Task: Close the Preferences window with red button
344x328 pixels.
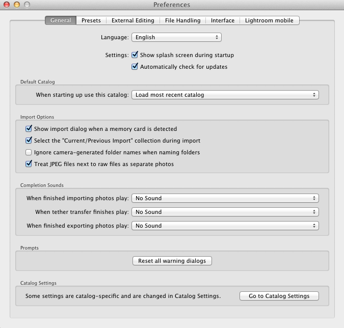Action: [7, 5]
